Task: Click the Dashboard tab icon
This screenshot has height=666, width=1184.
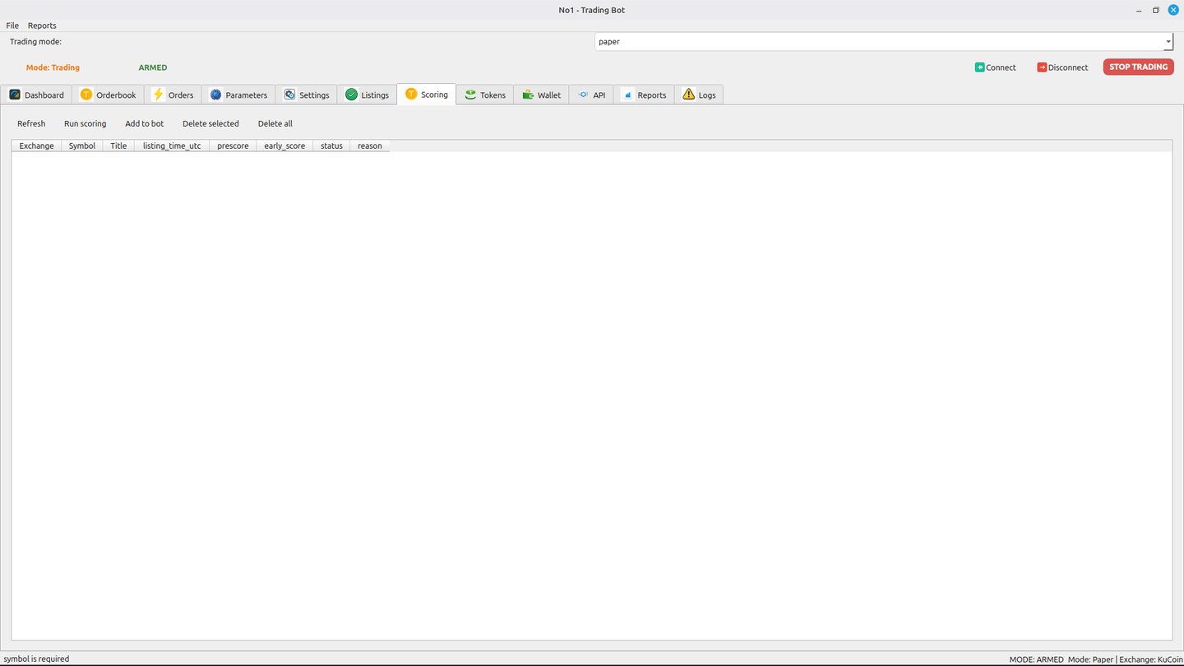Action: pos(15,95)
